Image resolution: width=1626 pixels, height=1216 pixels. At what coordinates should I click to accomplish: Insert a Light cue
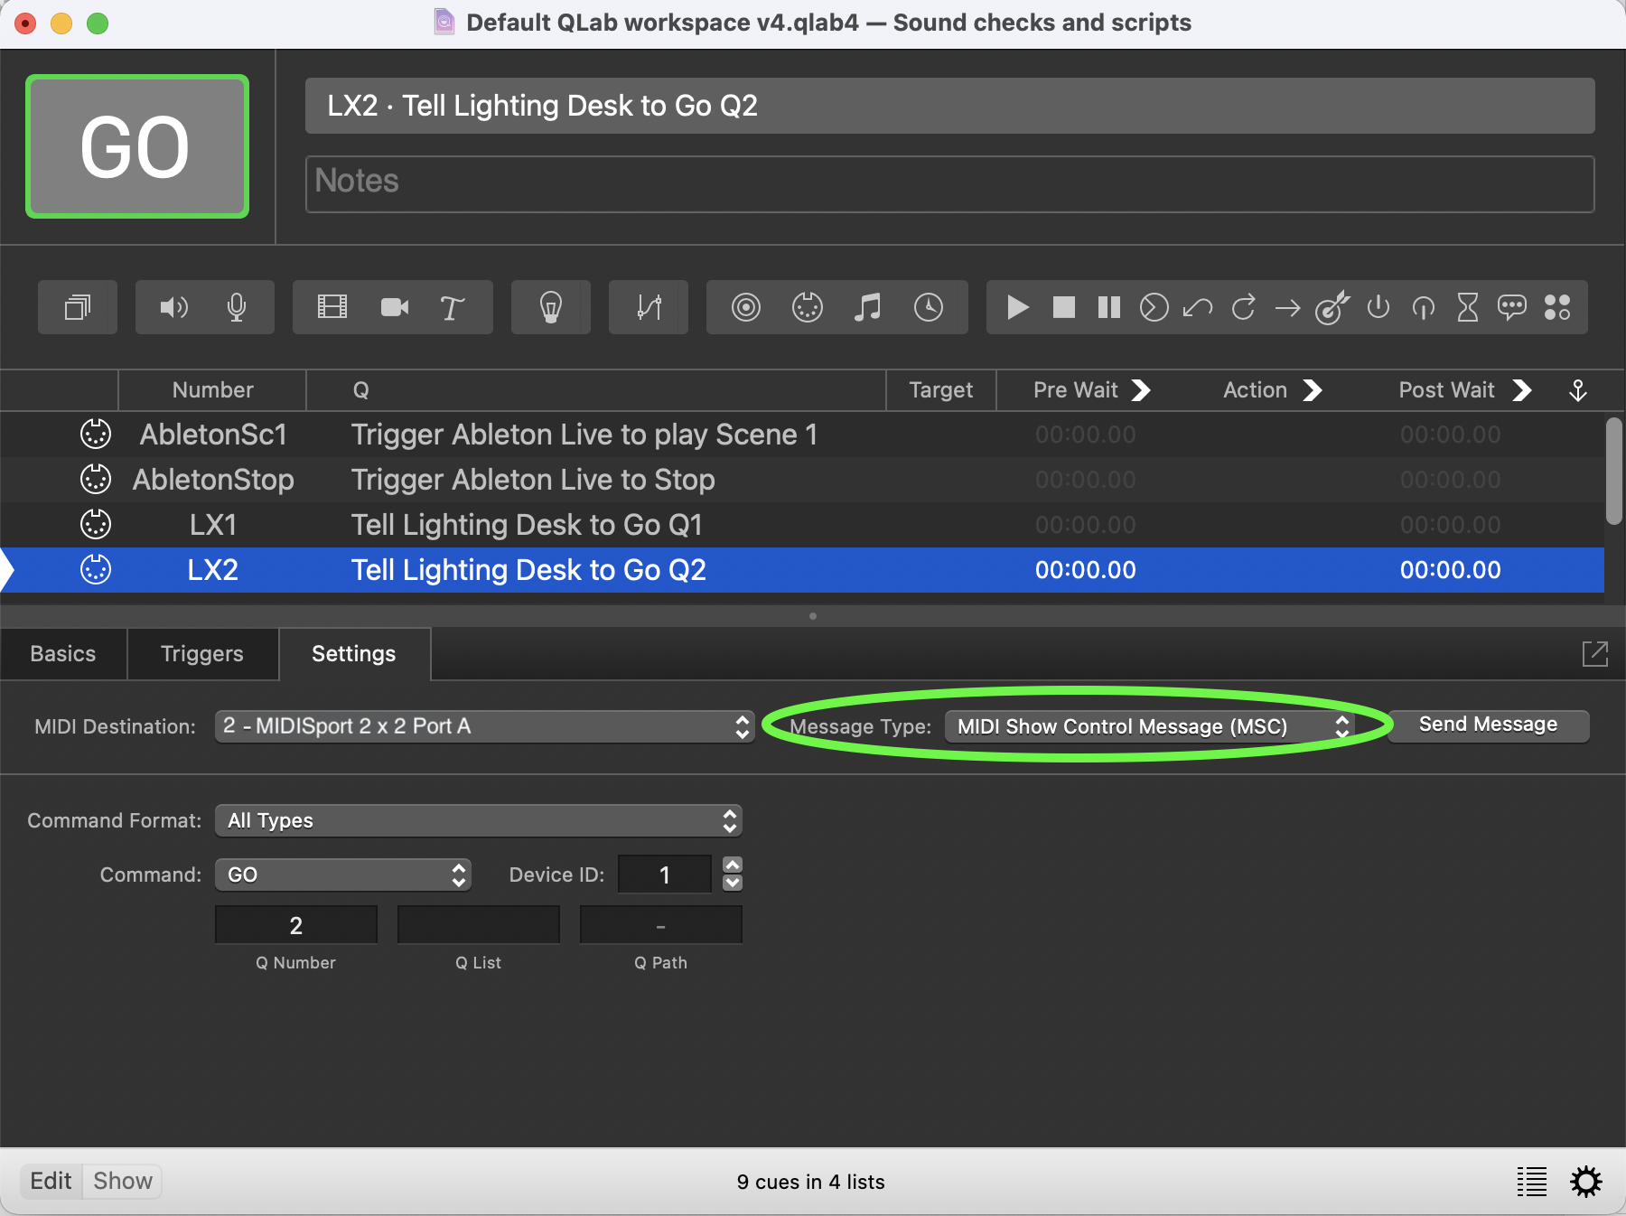pos(551,307)
